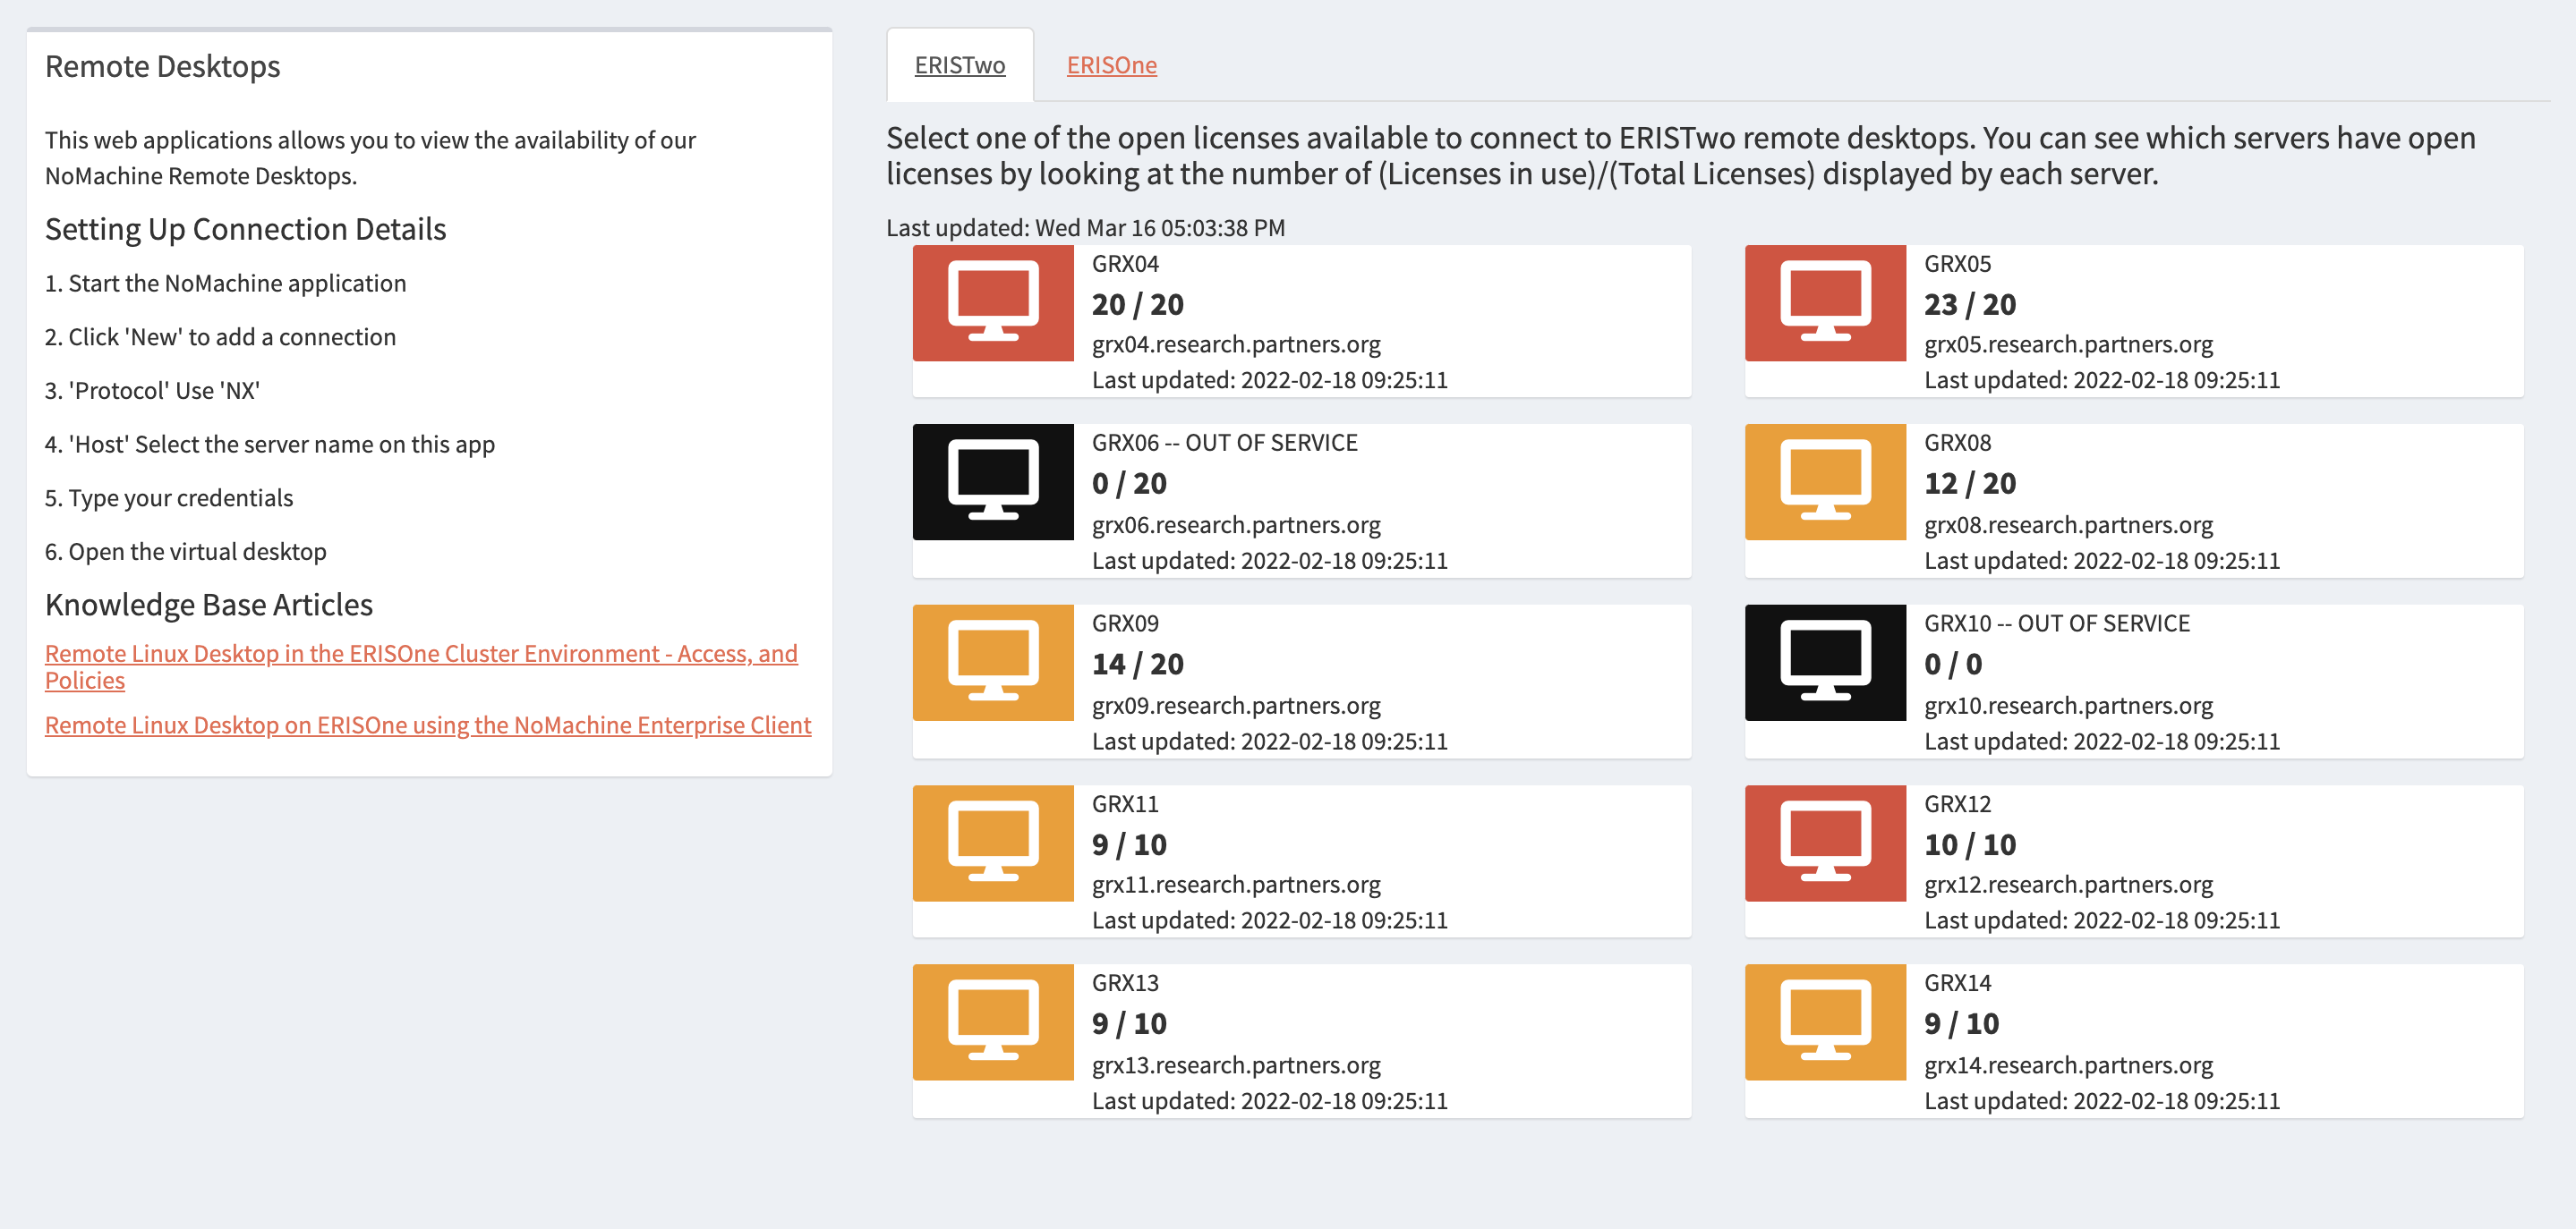Click the 14 / 20 license count

click(1138, 664)
